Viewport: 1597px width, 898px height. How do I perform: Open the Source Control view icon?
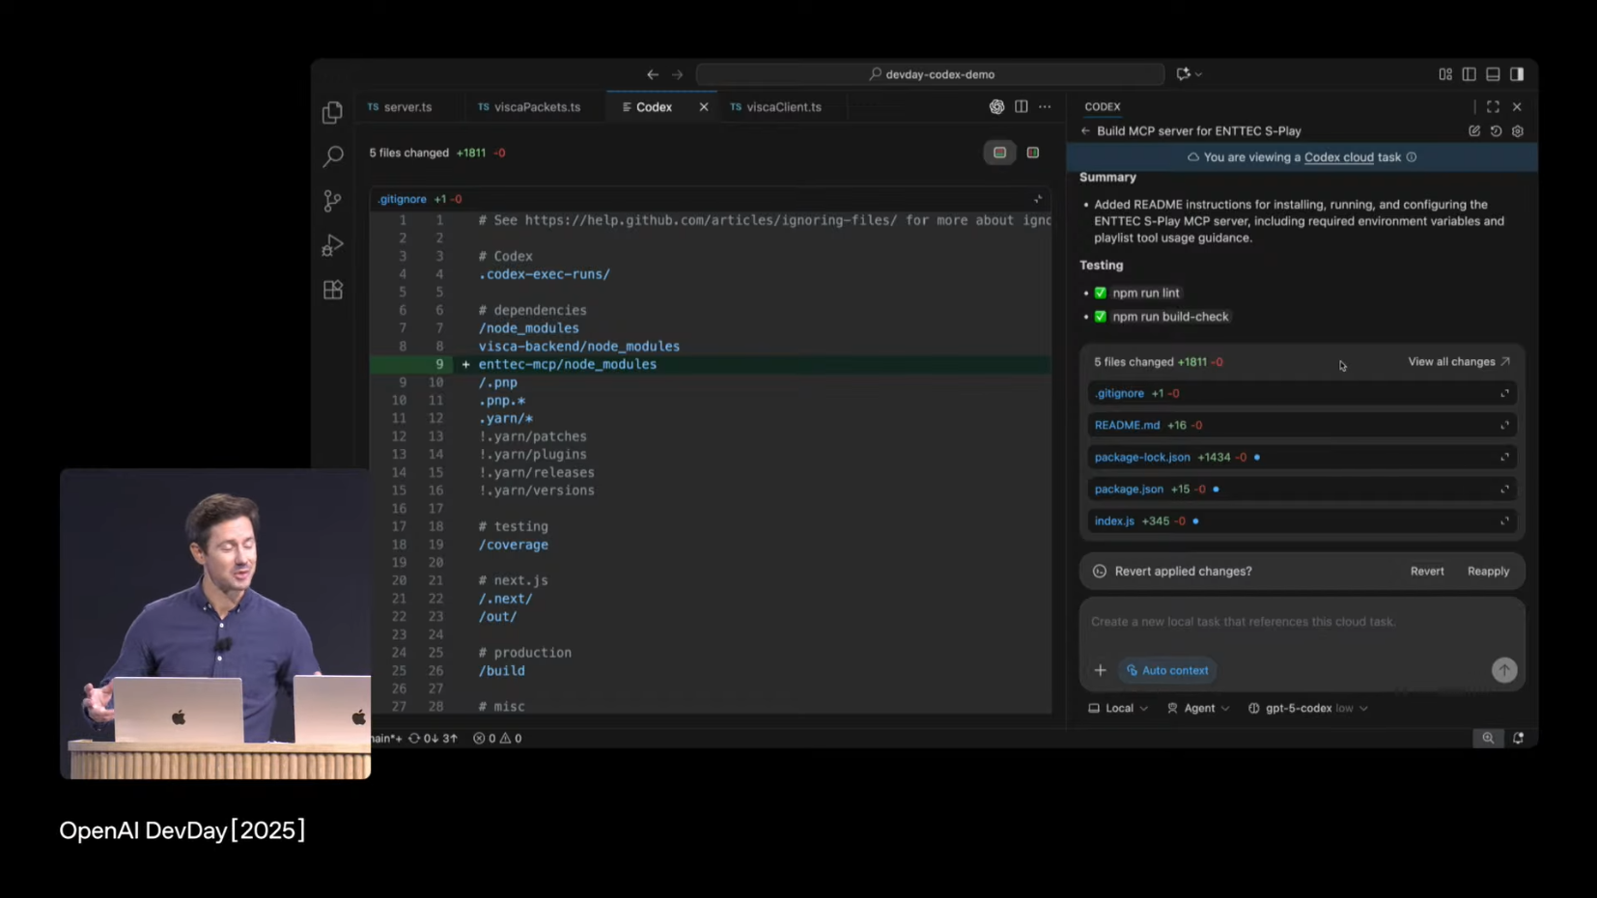pyautogui.click(x=332, y=201)
